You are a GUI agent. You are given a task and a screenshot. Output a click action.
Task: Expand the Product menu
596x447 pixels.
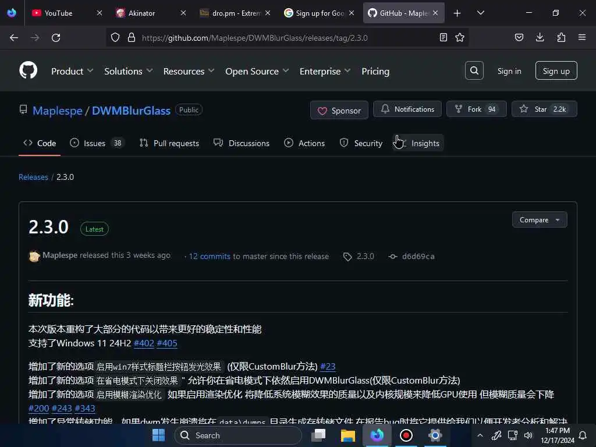tap(72, 71)
